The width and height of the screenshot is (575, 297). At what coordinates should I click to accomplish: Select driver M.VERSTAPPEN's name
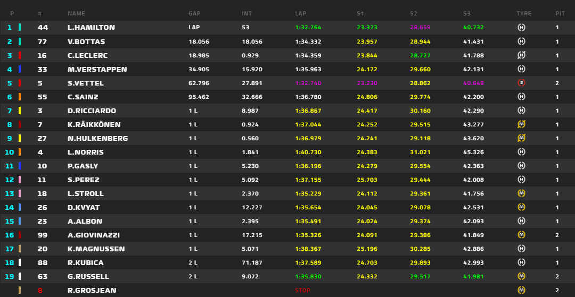click(97, 69)
